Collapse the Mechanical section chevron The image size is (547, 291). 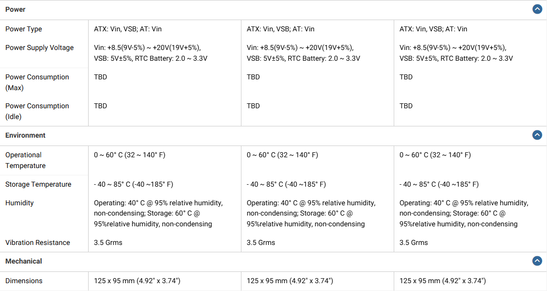click(x=537, y=261)
